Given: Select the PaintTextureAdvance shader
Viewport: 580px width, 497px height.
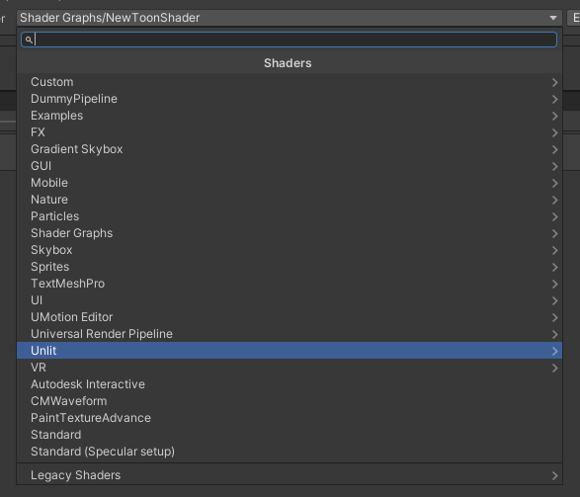Looking at the screenshot, I should tap(290, 418).
